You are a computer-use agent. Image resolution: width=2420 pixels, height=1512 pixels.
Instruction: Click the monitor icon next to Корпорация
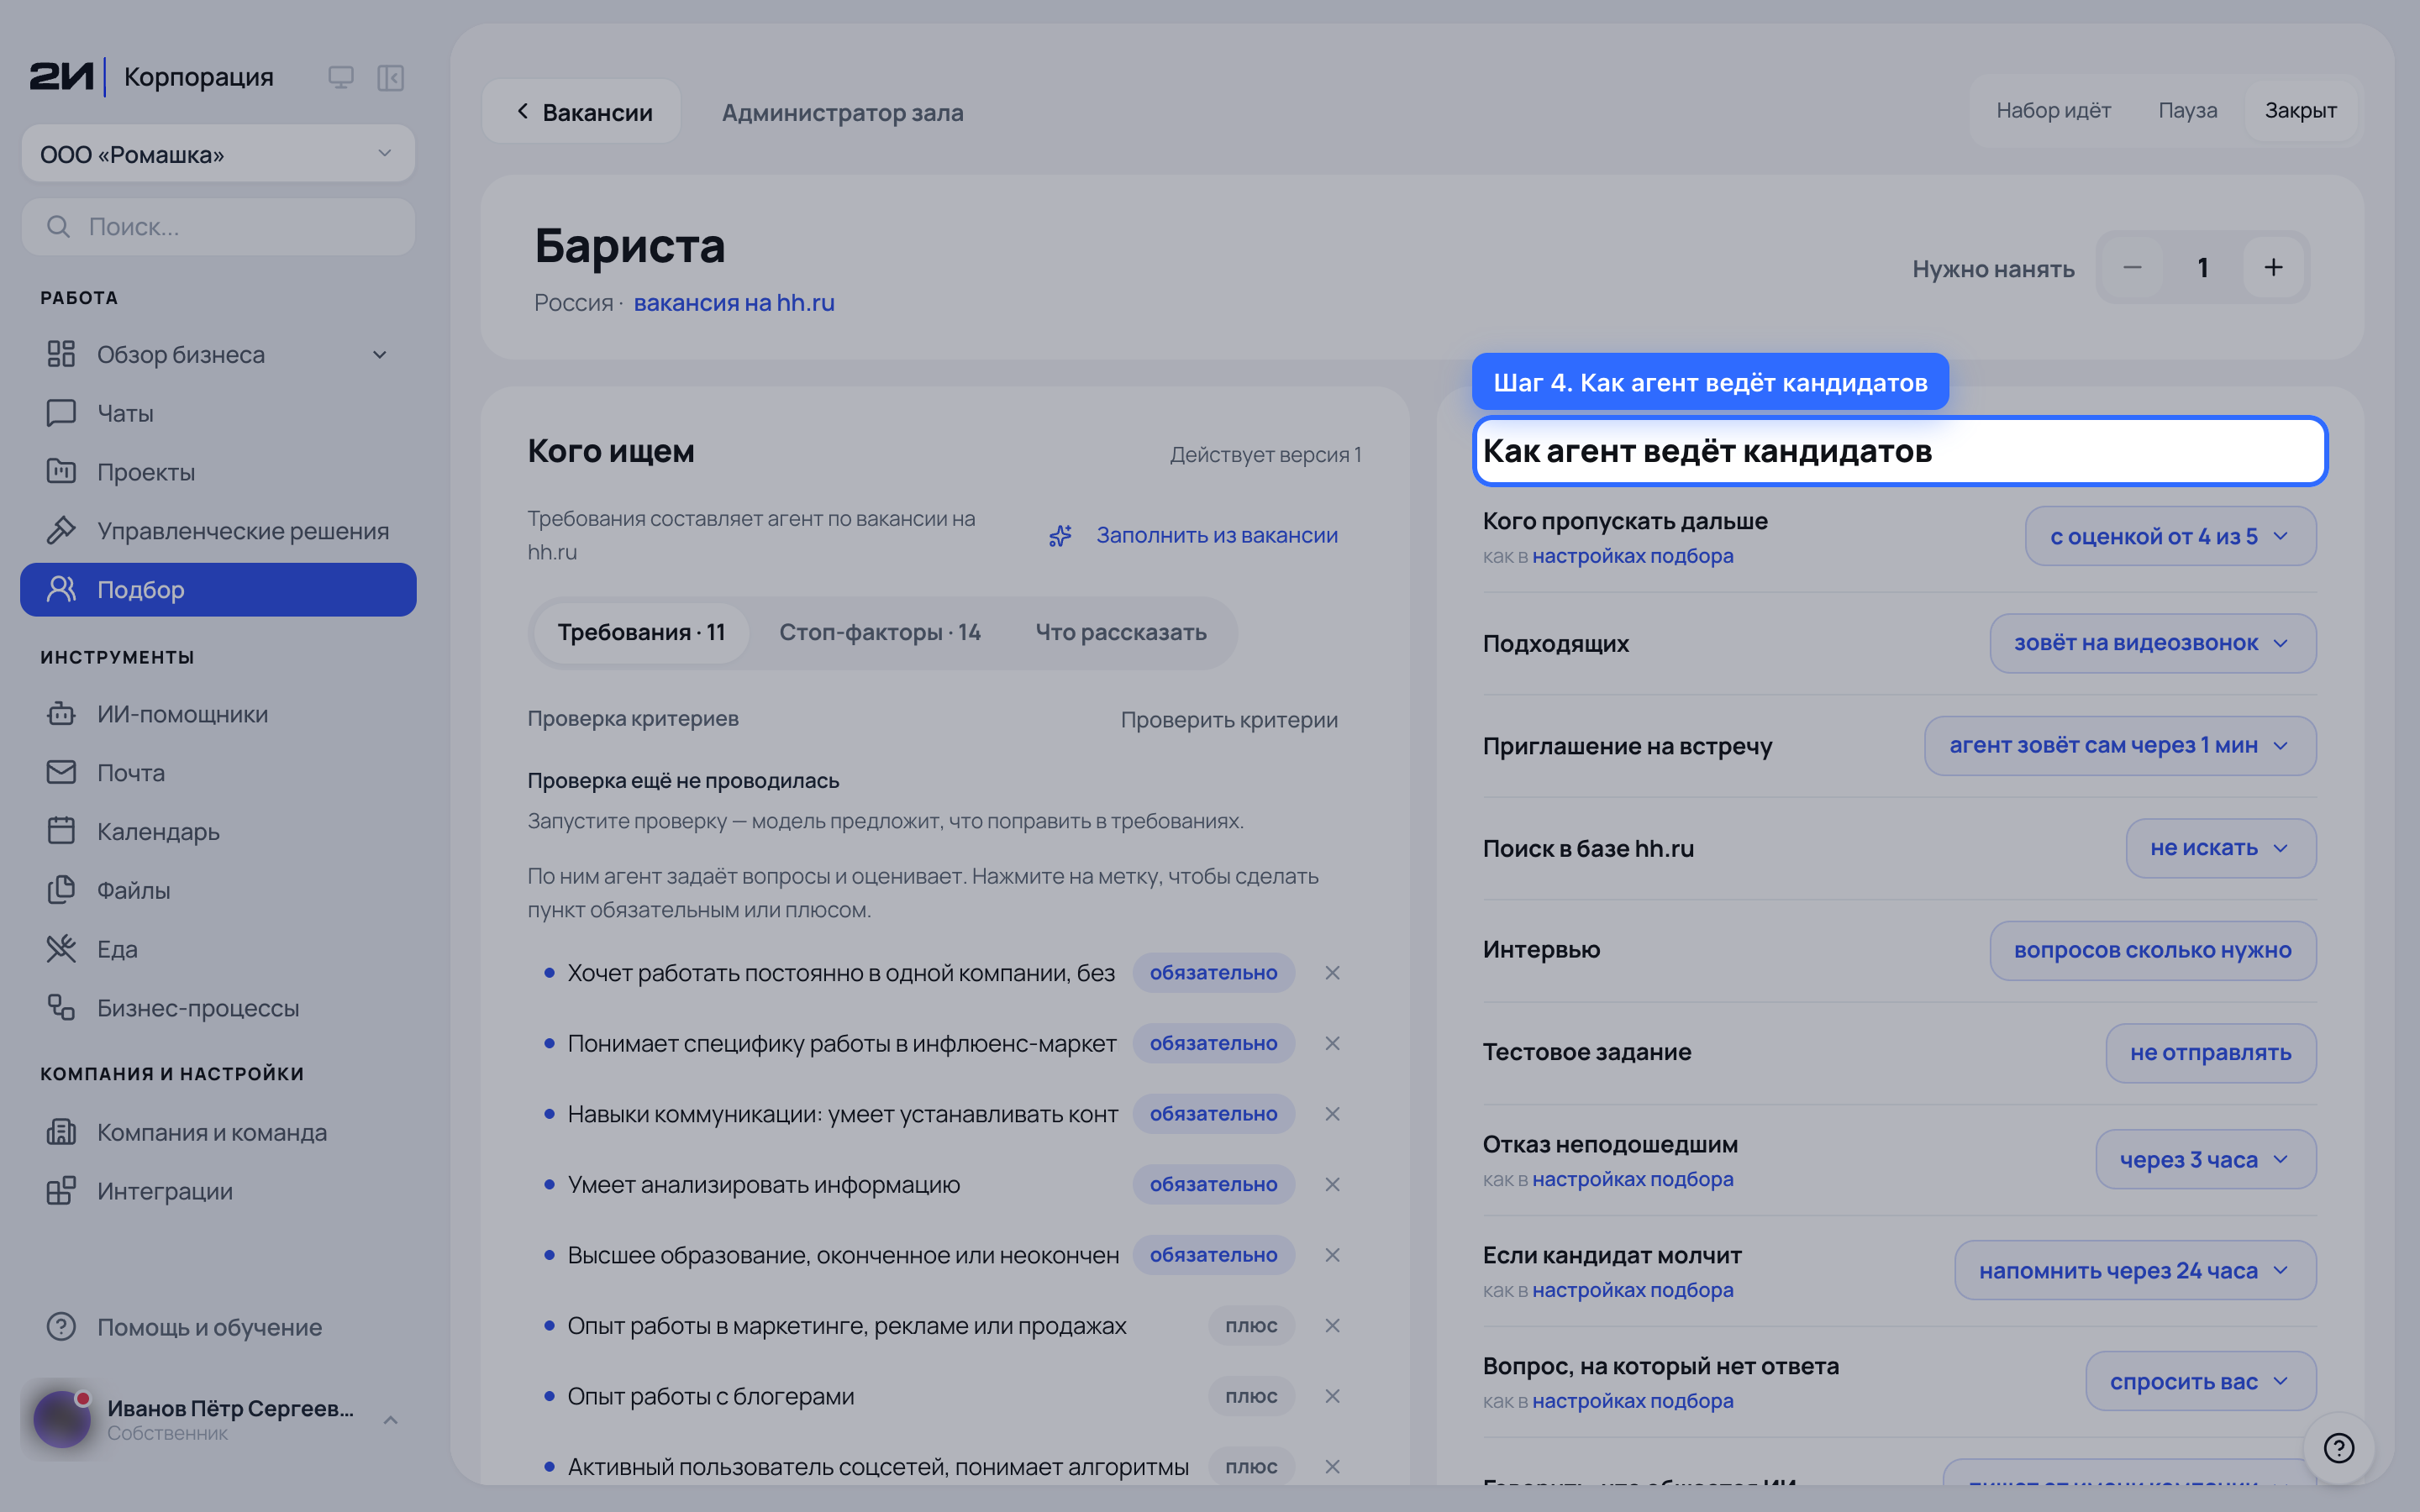pyautogui.click(x=341, y=77)
